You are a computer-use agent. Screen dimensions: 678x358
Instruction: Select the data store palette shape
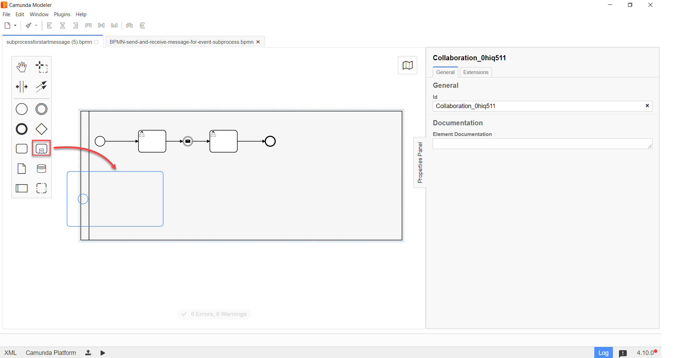tap(41, 169)
